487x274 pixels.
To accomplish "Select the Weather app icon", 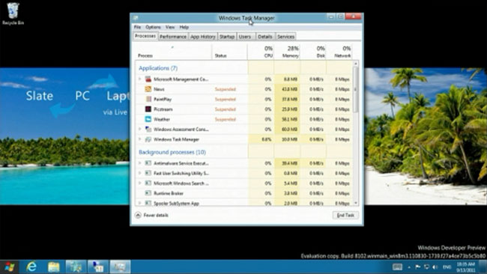I will 148,119.
